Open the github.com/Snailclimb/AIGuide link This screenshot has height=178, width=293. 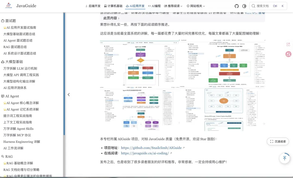(151, 148)
